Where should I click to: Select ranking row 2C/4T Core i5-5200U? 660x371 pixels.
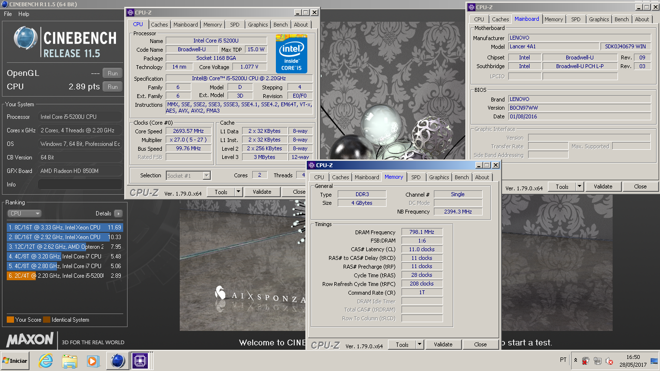pos(65,275)
